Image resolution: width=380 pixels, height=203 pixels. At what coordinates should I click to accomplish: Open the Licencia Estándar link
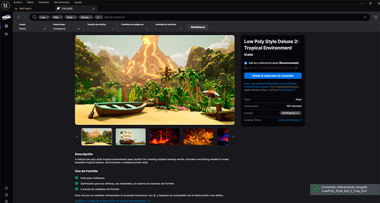pyautogui.click(x=289, y=120)
